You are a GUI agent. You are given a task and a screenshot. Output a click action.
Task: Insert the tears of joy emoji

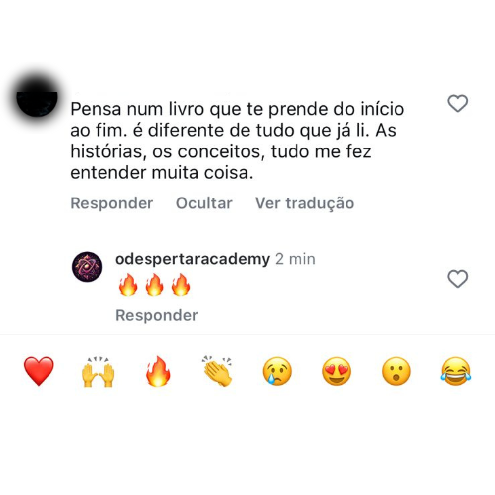pyautogui.click(x=455, y=371)
